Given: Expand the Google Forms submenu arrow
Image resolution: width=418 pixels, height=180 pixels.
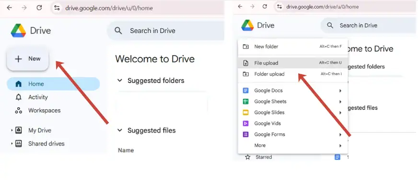Looking at the screenshot, I should pos(340,135).
